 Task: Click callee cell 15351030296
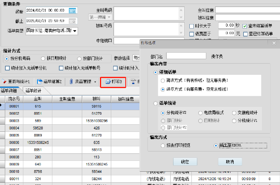[x=97, y=121]
